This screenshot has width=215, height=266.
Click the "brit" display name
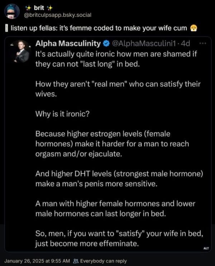pos(38,8)
